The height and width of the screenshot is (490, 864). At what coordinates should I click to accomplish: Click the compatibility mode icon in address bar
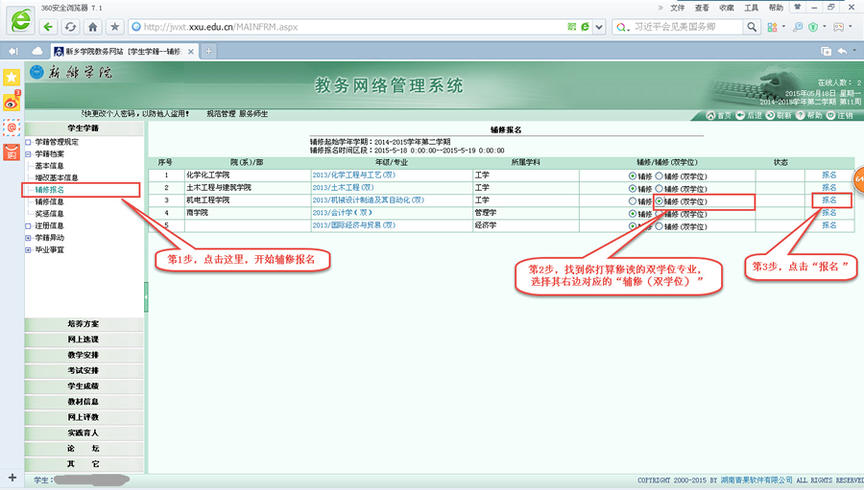click(586, 27)
